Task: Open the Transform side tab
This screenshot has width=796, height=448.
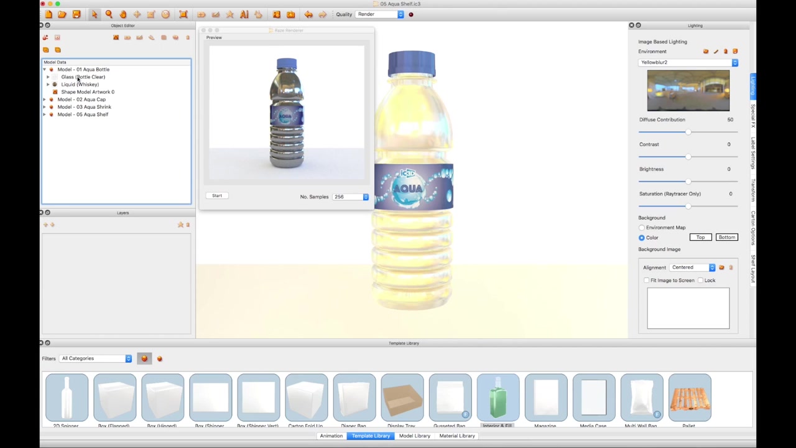Action: (753, 191)
